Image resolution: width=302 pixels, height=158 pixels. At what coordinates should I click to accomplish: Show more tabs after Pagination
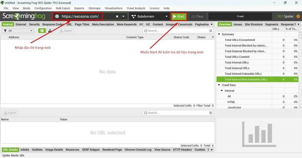(212, 24)
